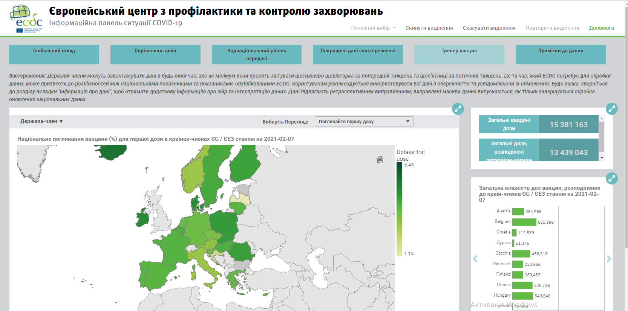The width and height of the screenshot is (628, 311).
Task: Expand the vaccine distribution chart to fullscreen
Action: (611, 178)
